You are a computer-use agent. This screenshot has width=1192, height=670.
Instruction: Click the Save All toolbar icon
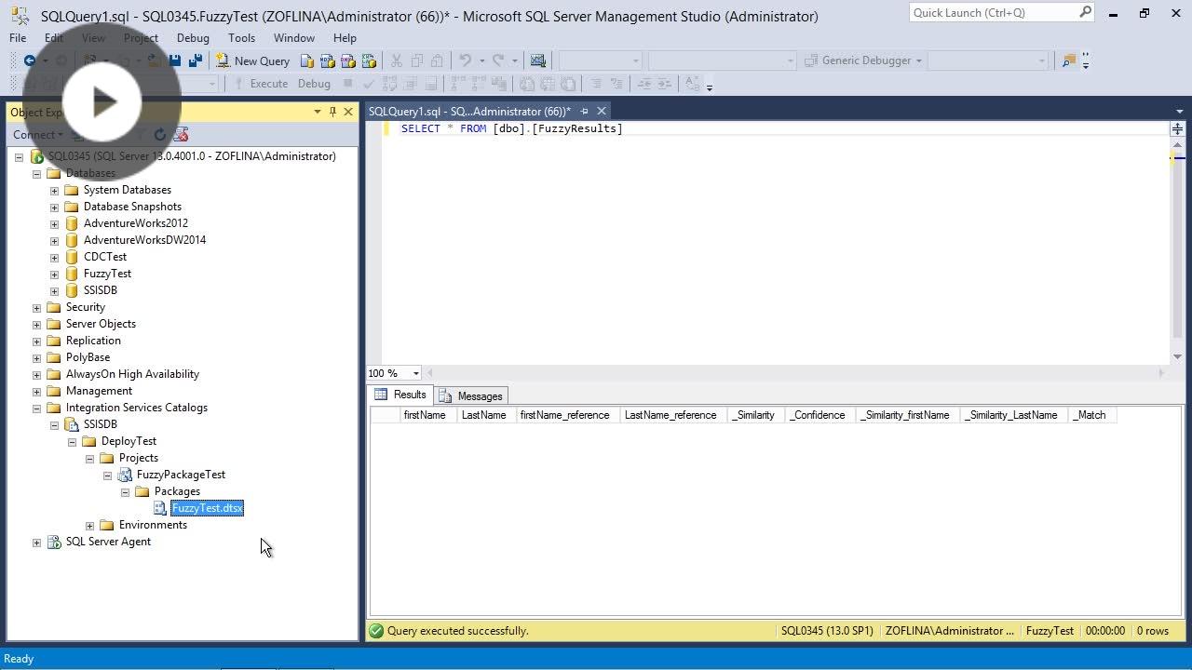(195, 60)
